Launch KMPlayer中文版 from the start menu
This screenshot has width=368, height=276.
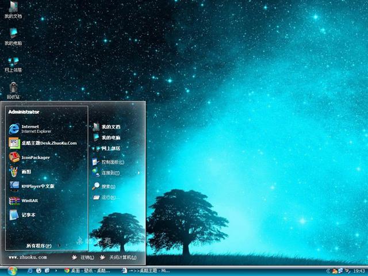coord(32,186)
